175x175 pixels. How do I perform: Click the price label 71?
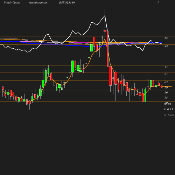point(166,67)
